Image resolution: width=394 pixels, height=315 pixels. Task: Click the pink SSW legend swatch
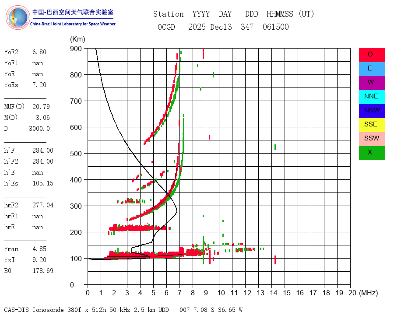tap(372, 139)
